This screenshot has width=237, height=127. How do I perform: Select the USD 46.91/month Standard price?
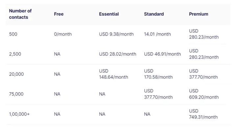(x=162, y=54)
